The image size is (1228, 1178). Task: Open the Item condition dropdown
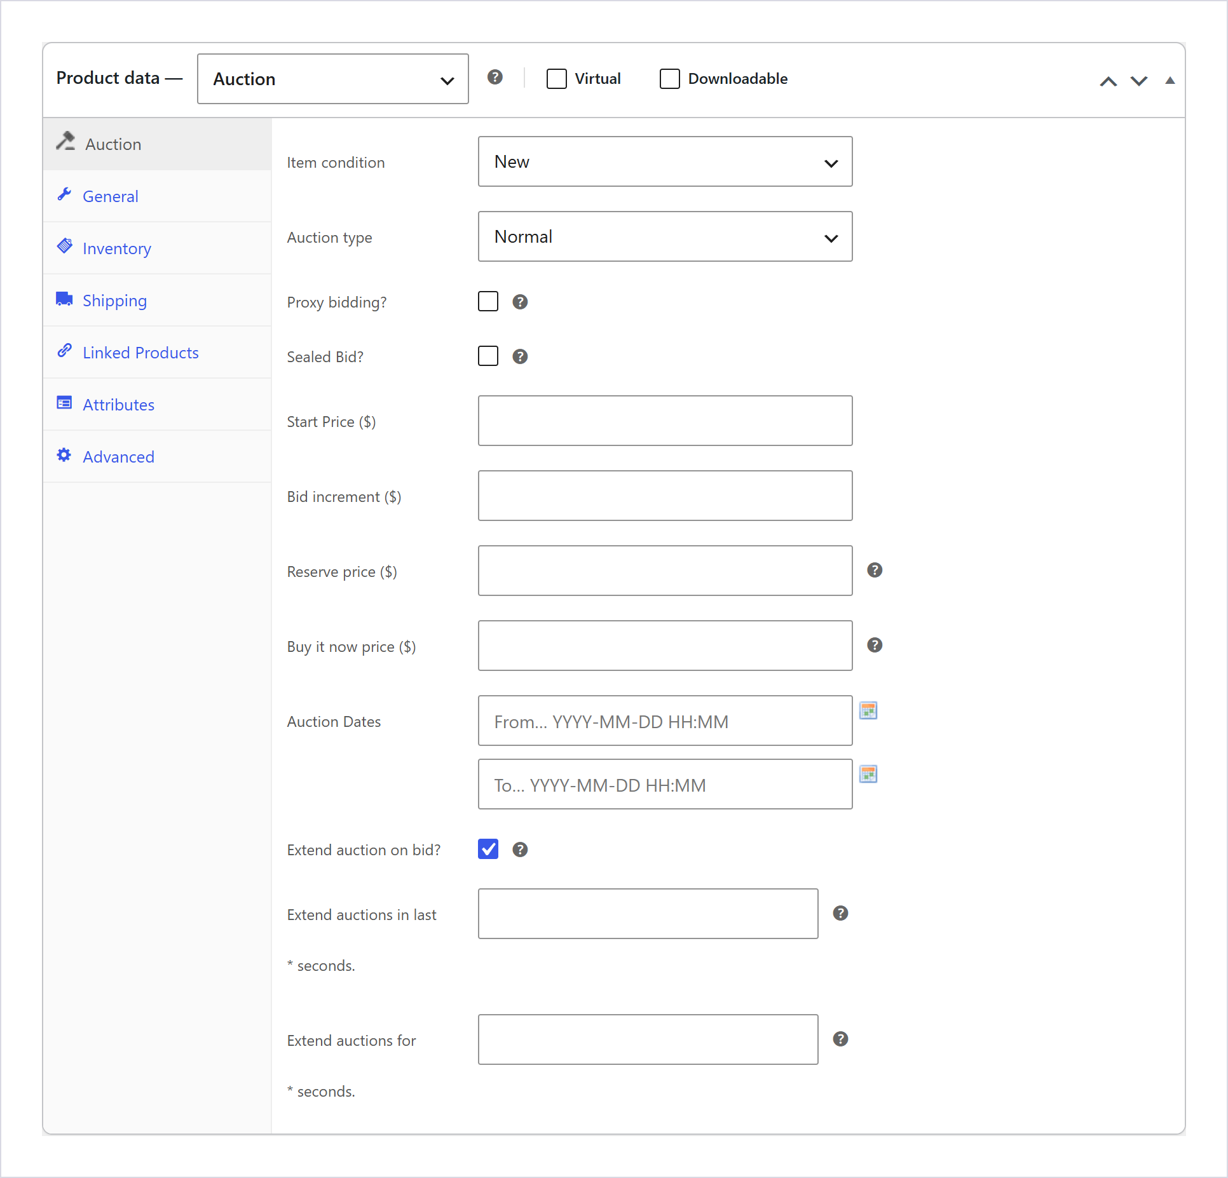[x=665, y=161]
